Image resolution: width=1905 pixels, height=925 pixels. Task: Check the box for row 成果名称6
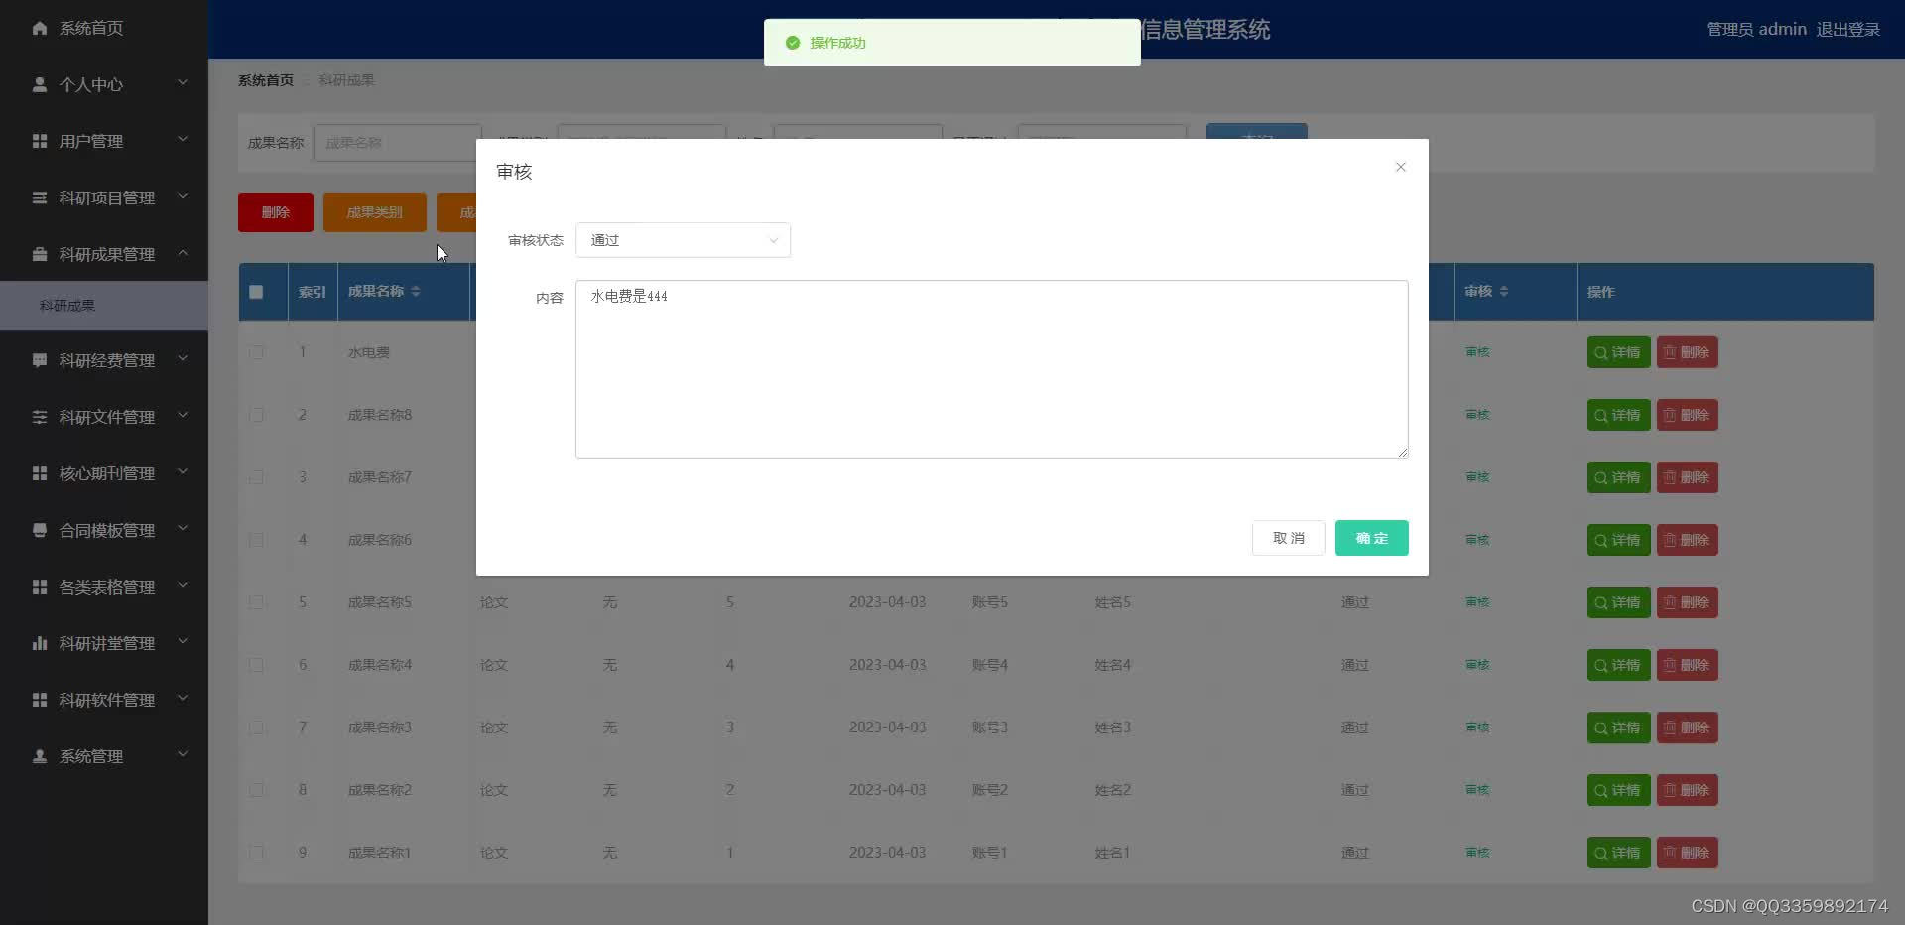256,540
